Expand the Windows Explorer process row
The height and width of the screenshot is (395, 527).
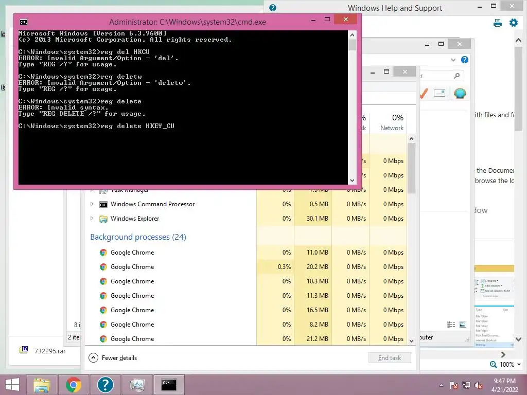tap(92, 218)
